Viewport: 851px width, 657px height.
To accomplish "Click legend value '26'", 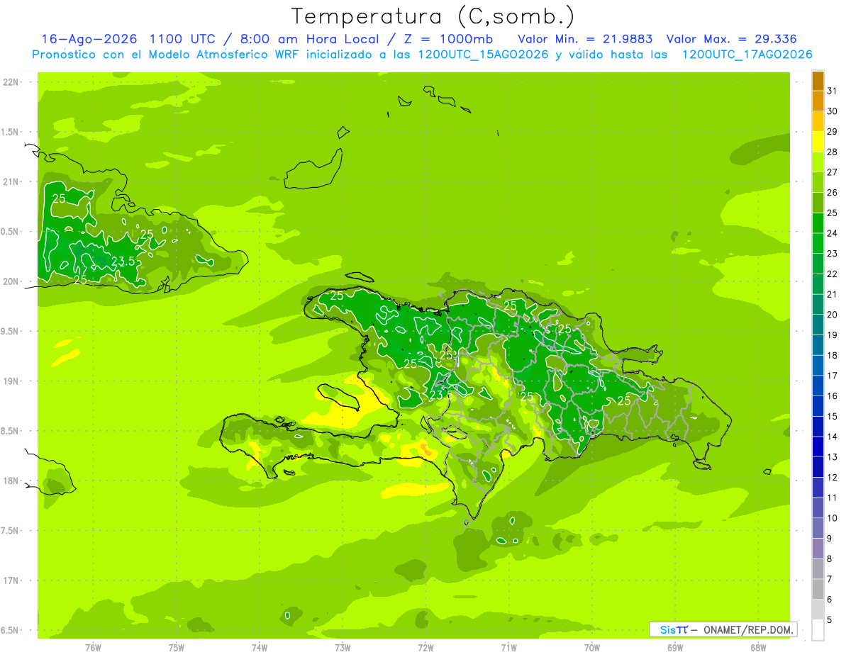I will pos(833,193).
